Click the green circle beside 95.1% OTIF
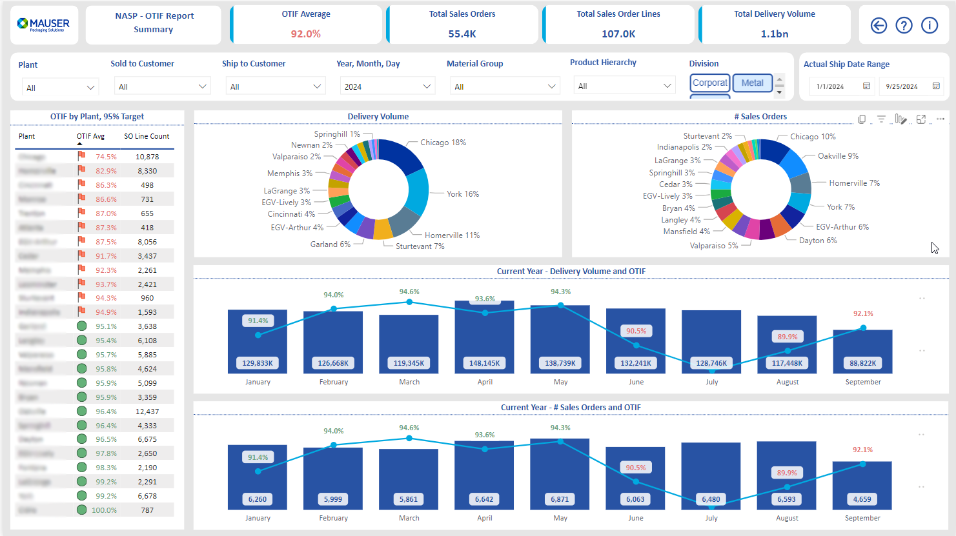Screen dimensions: 956x536 (x=81, y=326)
